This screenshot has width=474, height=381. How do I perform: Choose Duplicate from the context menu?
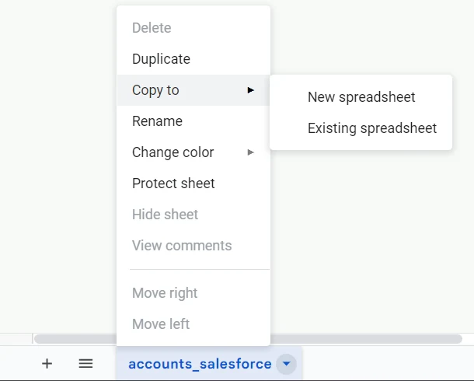tap(193, 59)
